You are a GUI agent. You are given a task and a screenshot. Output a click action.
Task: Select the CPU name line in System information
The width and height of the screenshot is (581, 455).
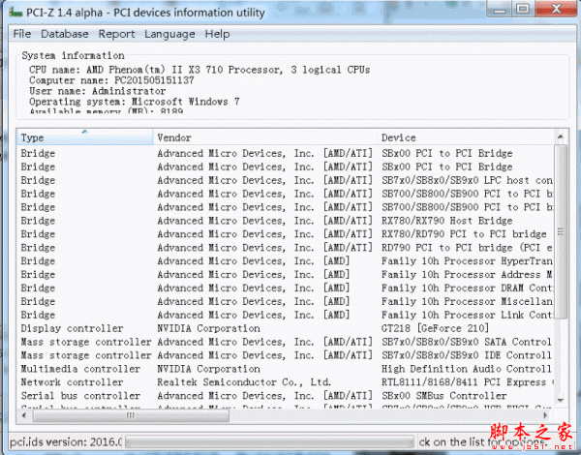click(x=199, y=70)
